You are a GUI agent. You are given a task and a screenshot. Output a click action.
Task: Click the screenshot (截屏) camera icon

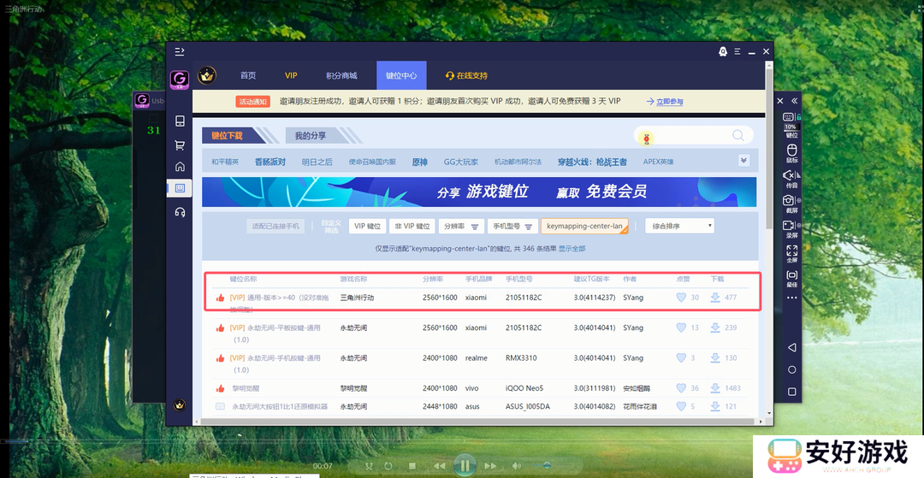point(791,201)
